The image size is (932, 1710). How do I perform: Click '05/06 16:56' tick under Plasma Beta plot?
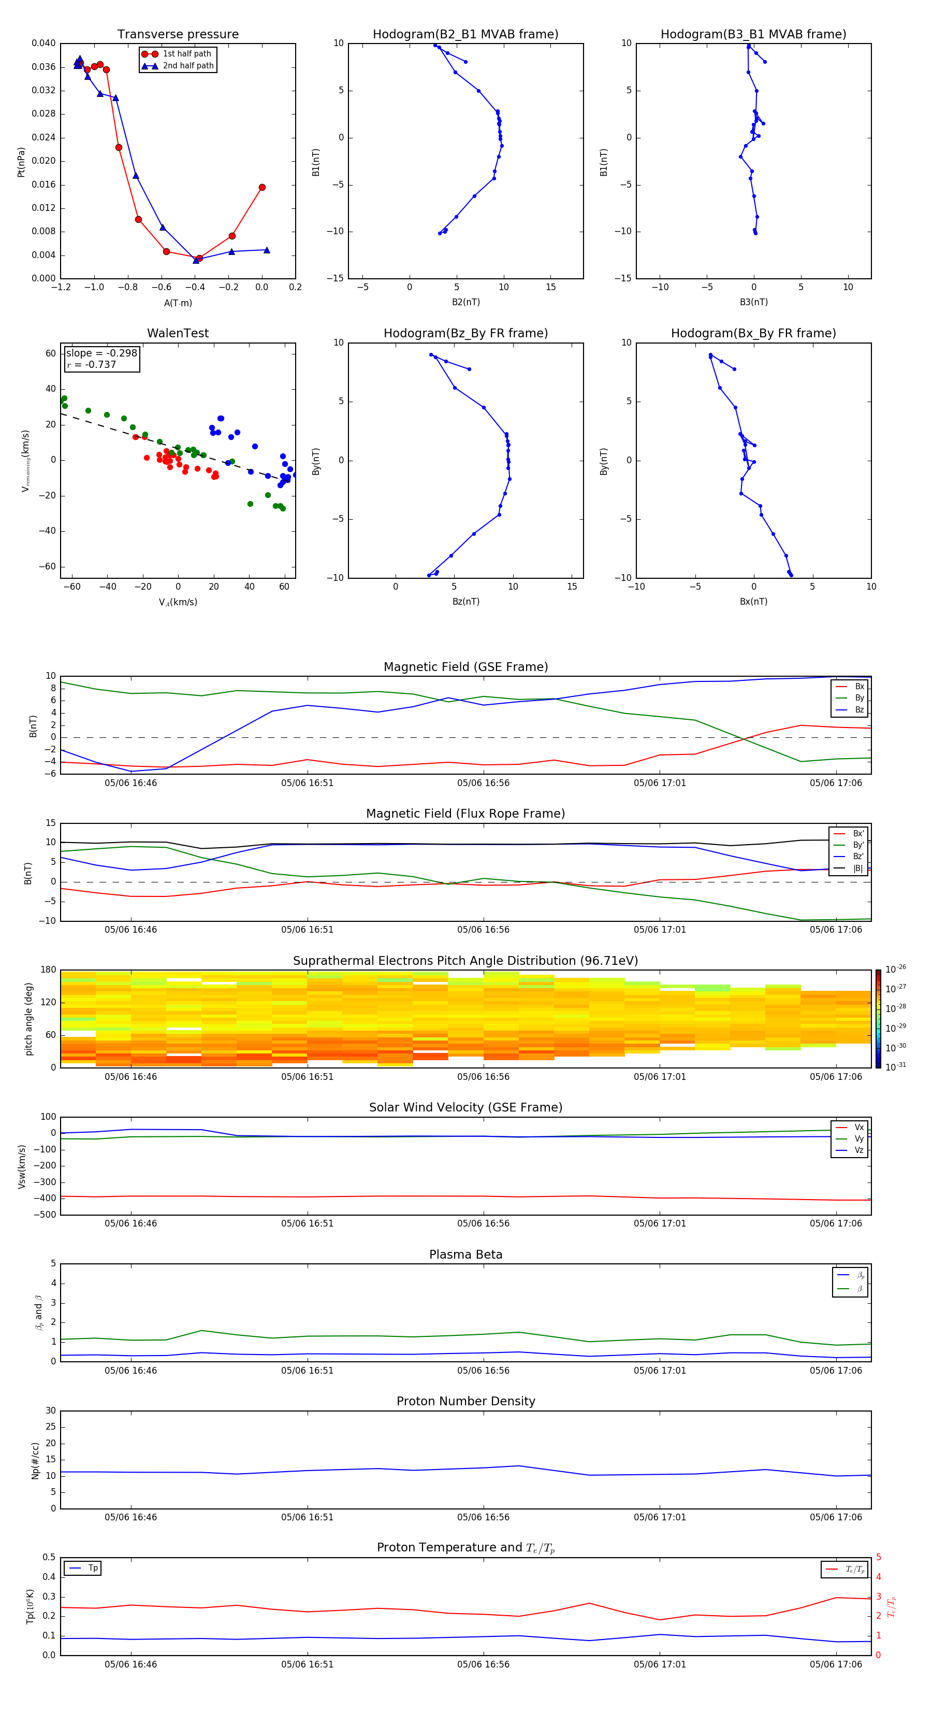(483, 1370)
